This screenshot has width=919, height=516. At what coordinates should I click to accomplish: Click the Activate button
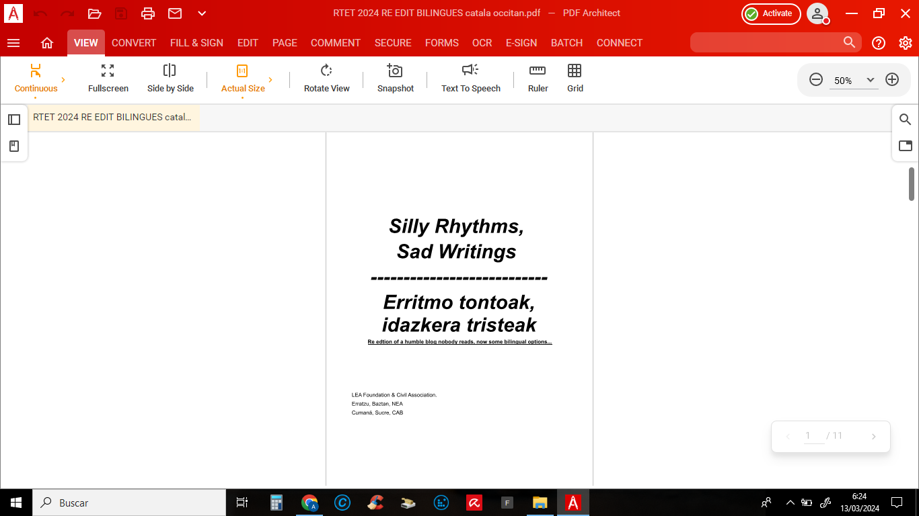click(771, 13)
